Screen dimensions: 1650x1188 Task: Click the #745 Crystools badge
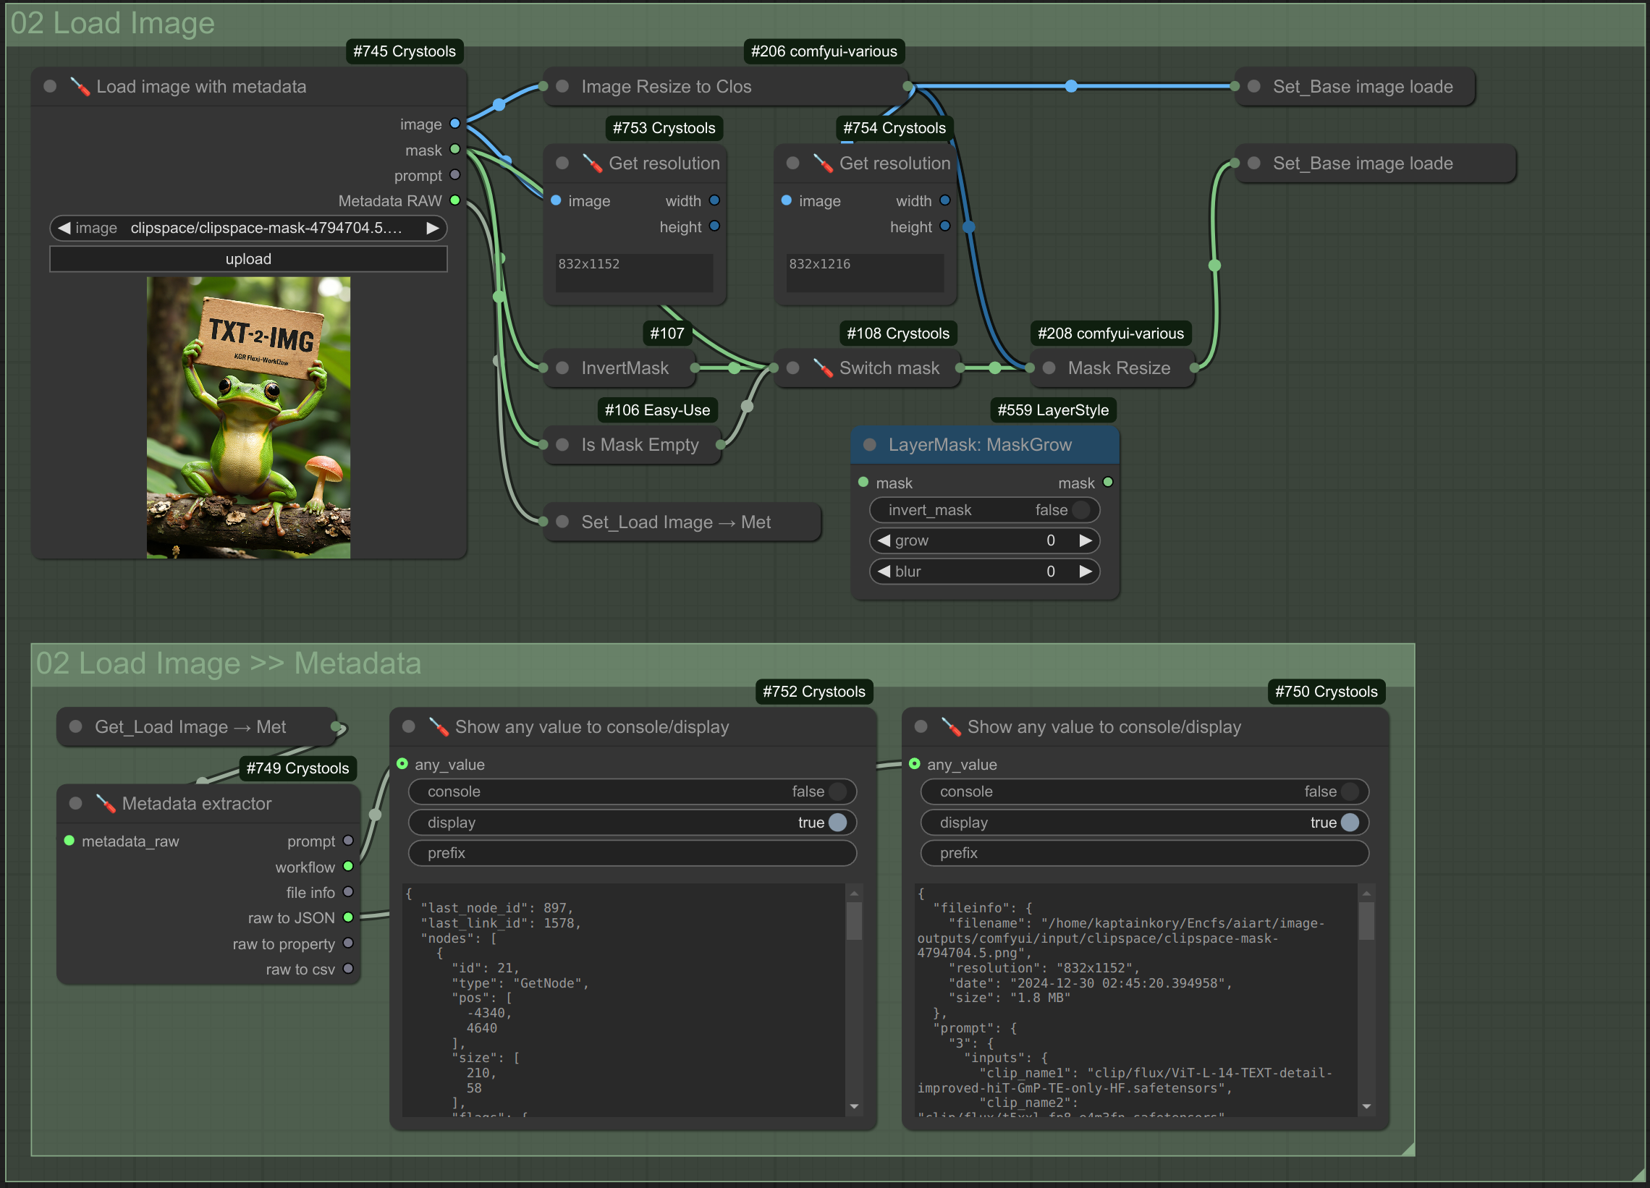(x=405, y=51)
